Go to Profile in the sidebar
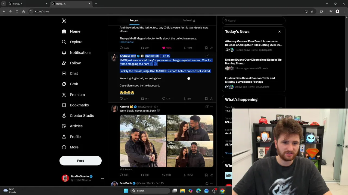The image size is (348, 195). click(x=71, y=137)
